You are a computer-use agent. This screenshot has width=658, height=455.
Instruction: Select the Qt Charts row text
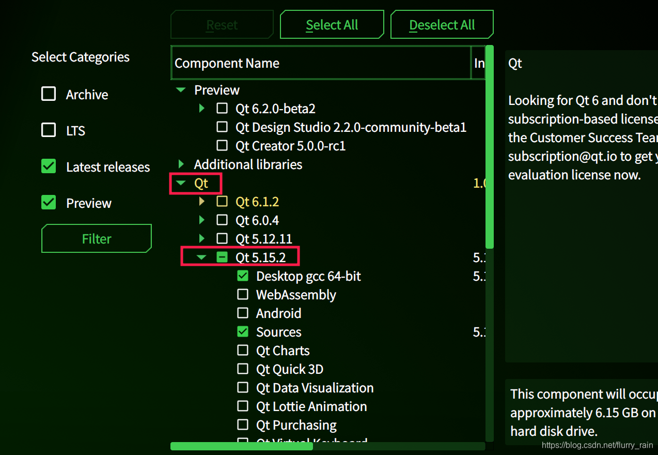[x=283, y=351]
